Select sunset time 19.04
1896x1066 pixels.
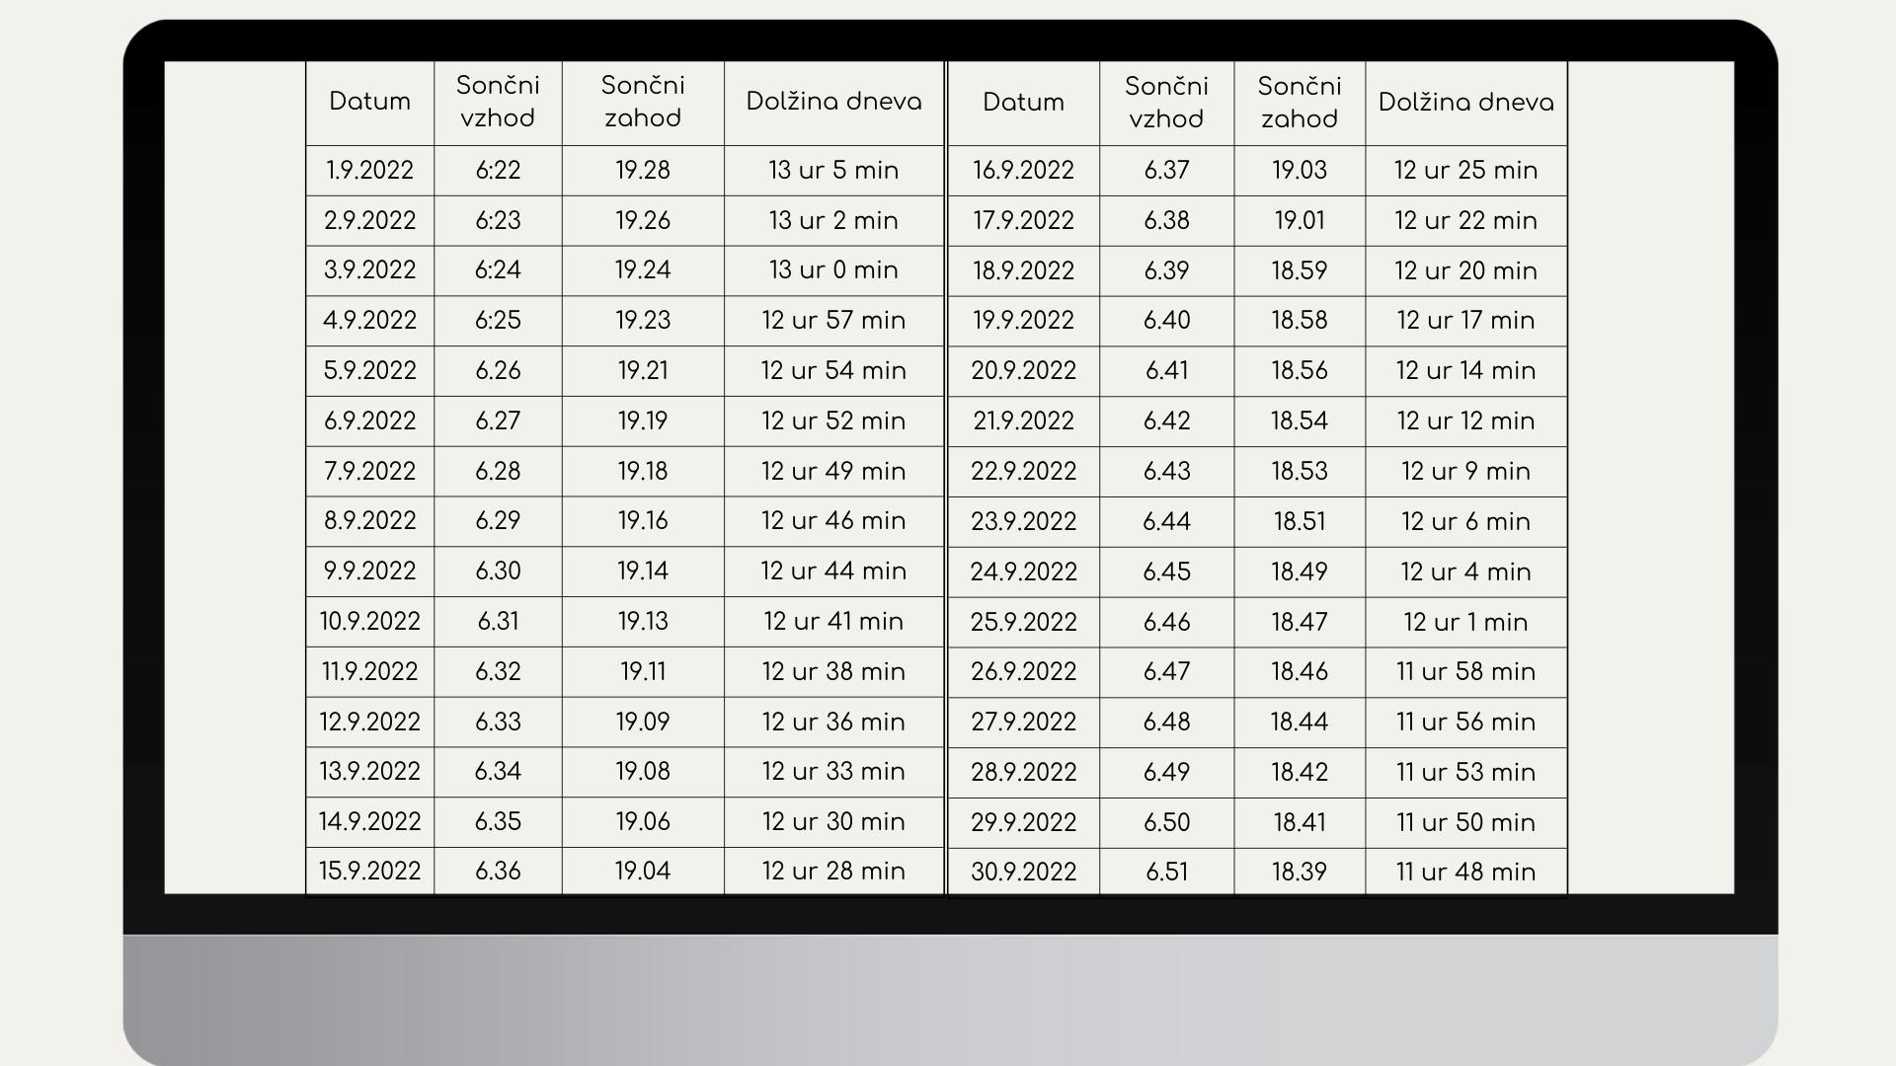coord(643,872)
